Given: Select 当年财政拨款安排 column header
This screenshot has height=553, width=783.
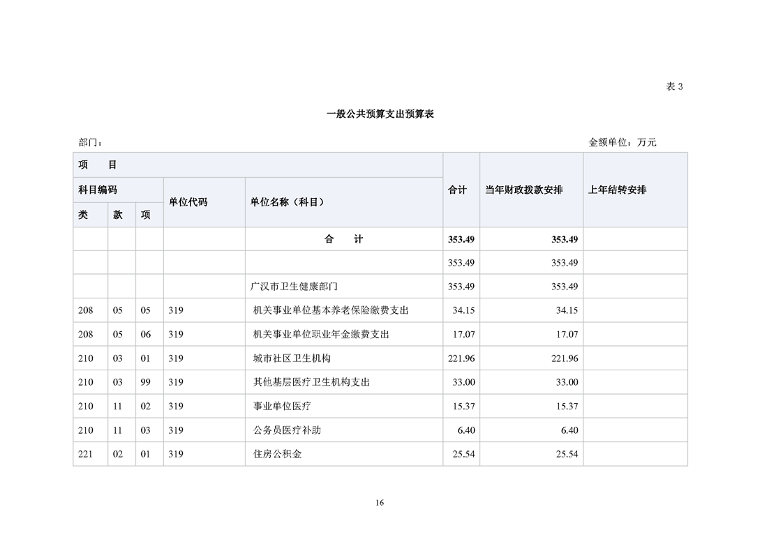Looking at the screenshot, I should pos(531,190).
